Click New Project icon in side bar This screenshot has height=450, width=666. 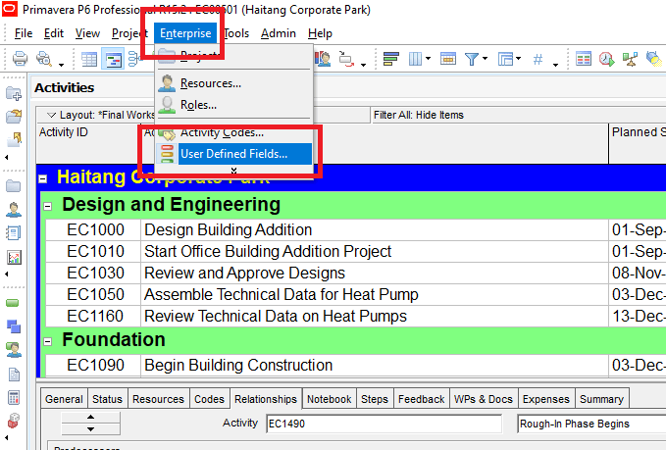pyautogui.click(x=14, y=93)
